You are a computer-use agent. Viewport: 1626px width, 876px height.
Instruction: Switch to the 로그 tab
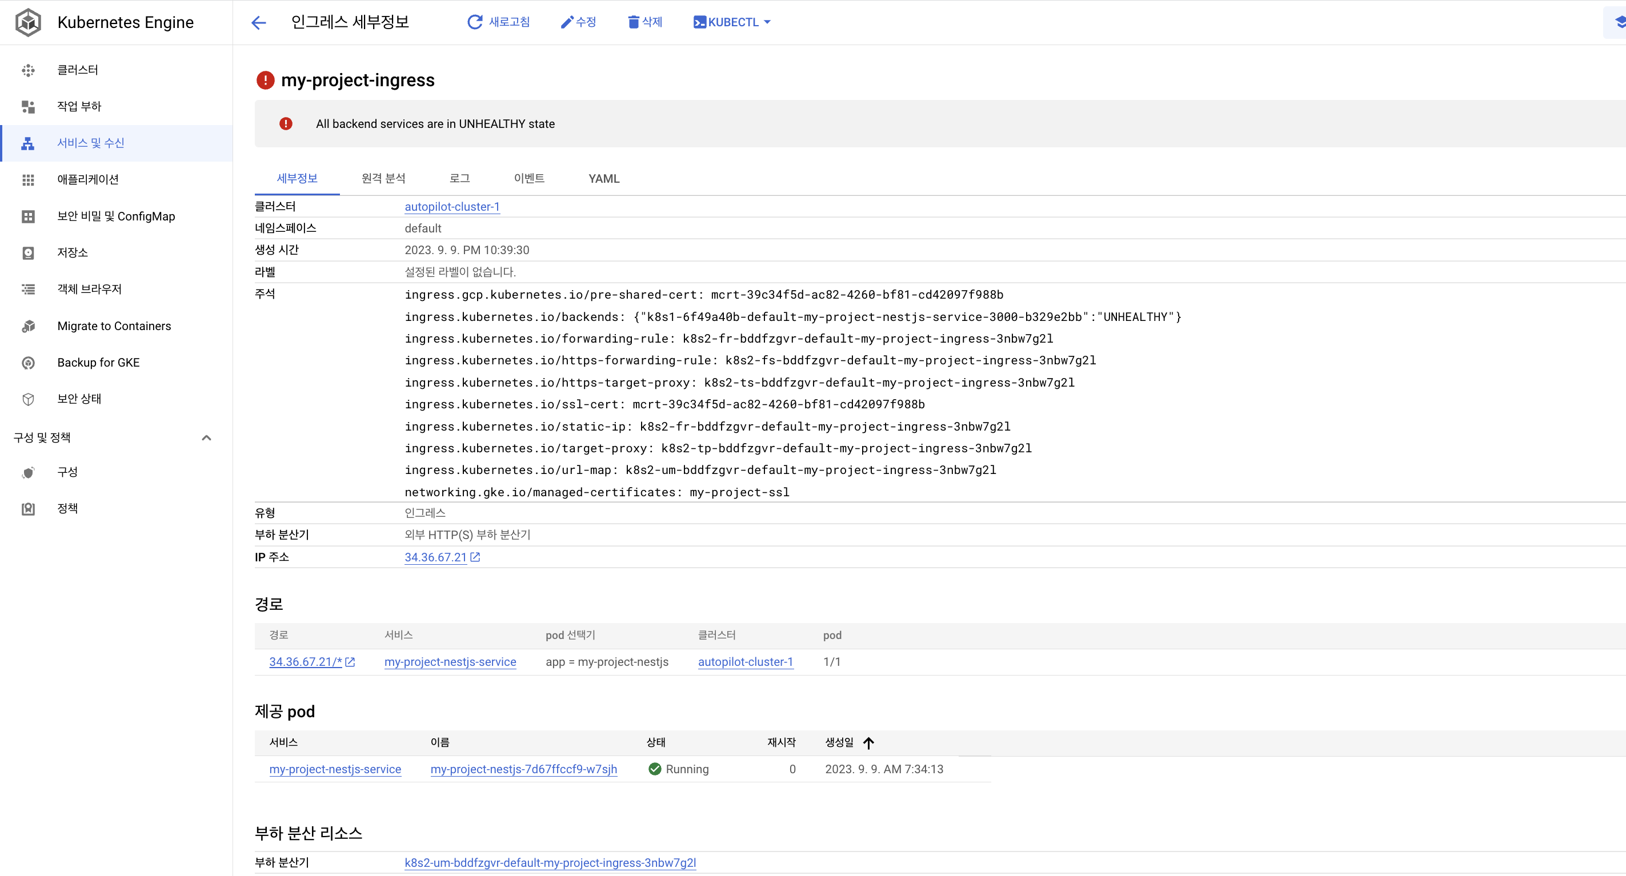[x=459, y=179]
